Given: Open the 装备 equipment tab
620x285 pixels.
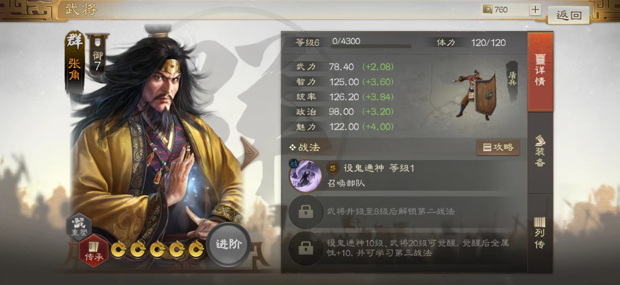Looking at the screenshot, I should coord(540,151).
